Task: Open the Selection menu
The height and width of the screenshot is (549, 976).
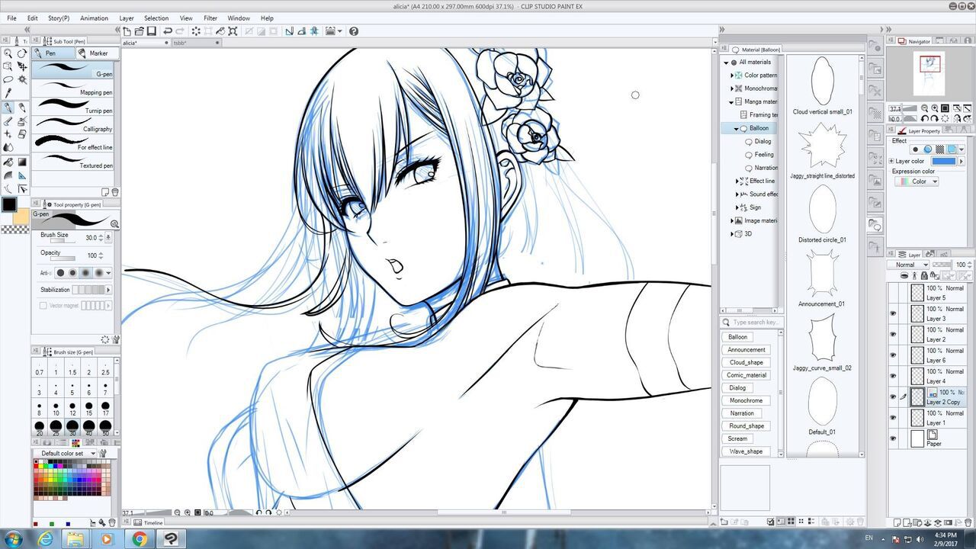Action: (x=156, y=18)
